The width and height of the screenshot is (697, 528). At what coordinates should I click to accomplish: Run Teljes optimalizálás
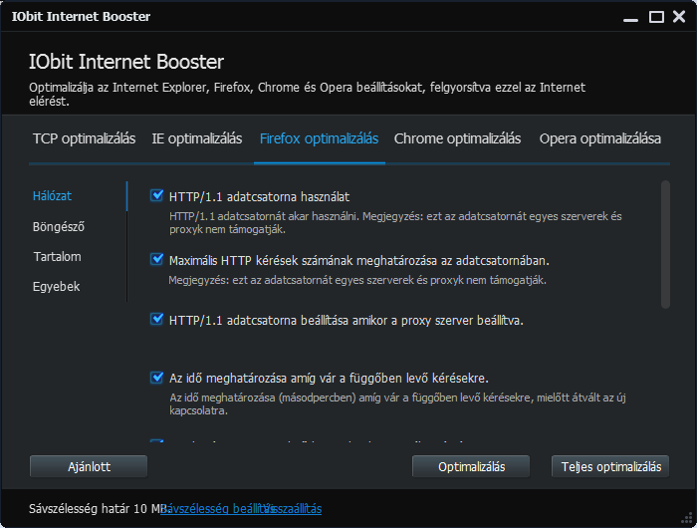(610, 466)
